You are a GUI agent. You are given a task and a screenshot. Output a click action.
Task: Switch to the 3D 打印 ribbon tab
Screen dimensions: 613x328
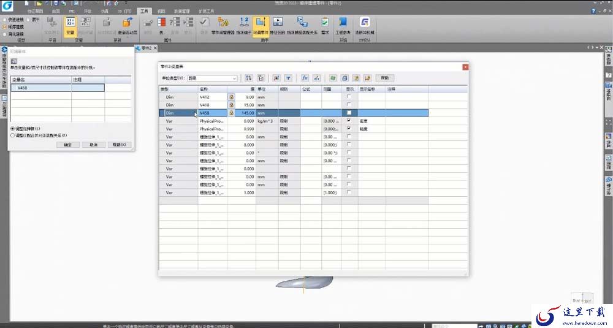click(124, 11)
